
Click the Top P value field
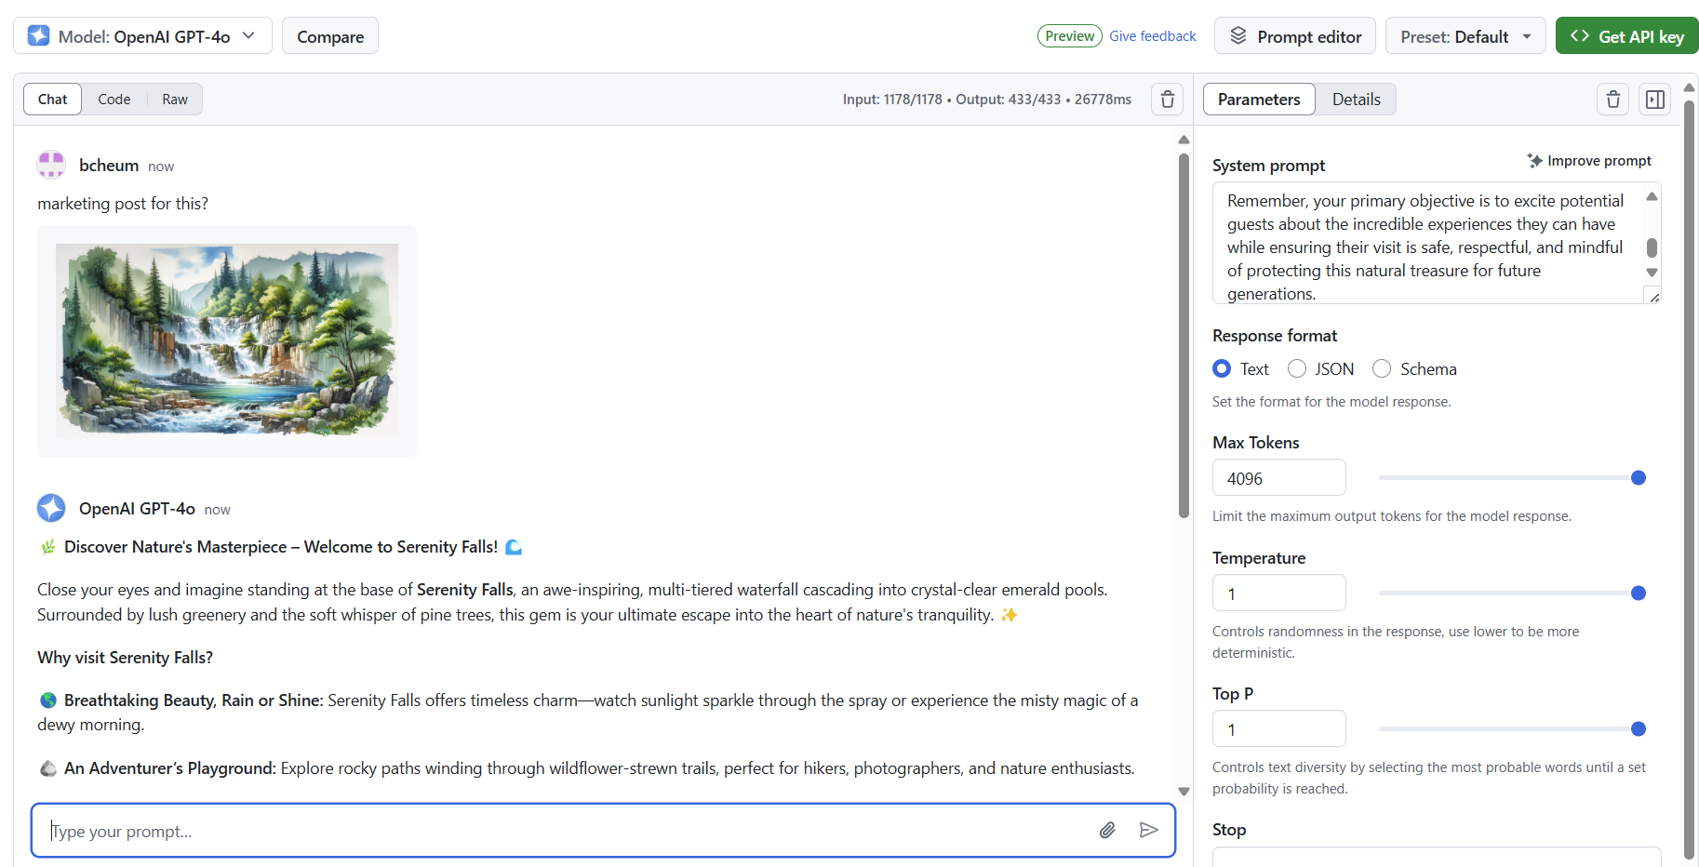click(1278, 729)
